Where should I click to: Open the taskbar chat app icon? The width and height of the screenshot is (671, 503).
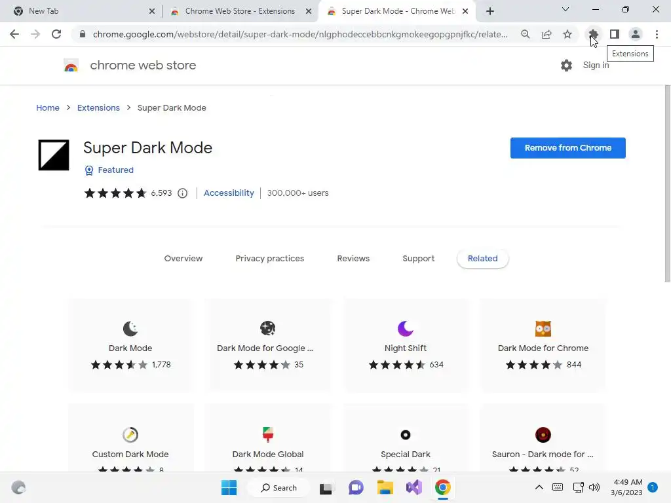tap(356, 487)
